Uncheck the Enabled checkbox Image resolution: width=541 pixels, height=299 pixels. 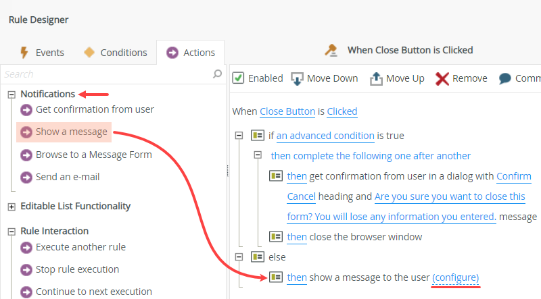point(238,78)
